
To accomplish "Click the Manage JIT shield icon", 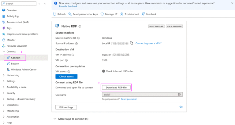I will pos(102,14).
